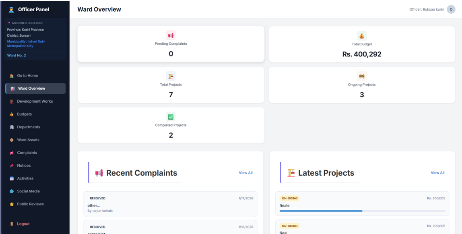Click the megaphone icon beside Complaints in the sidebar
Viewport: 462px width, 234px height.
click(x=12, y=153)
